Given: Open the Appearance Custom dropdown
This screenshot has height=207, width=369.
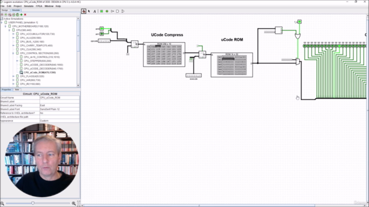Looking at the screenshot, I should coord(59,121).
